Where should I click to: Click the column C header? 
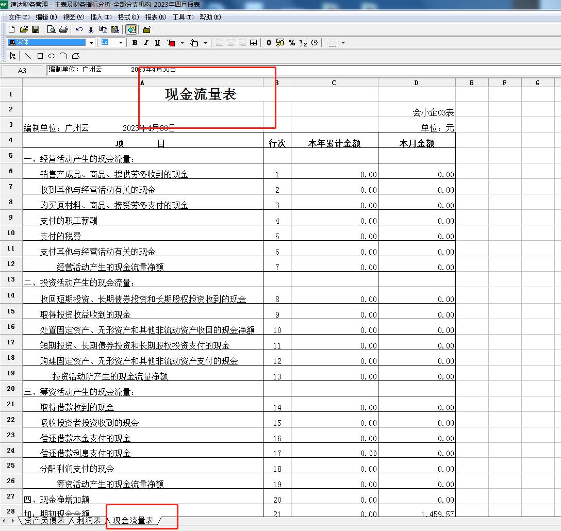(334, 82)
